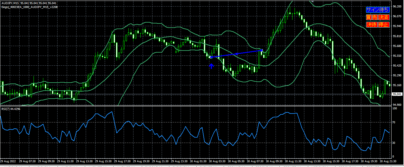404x167 pixels.
Task: Click the 29 Aug 2022 date label
Action: pyautogui.click(x=8, y=161)
